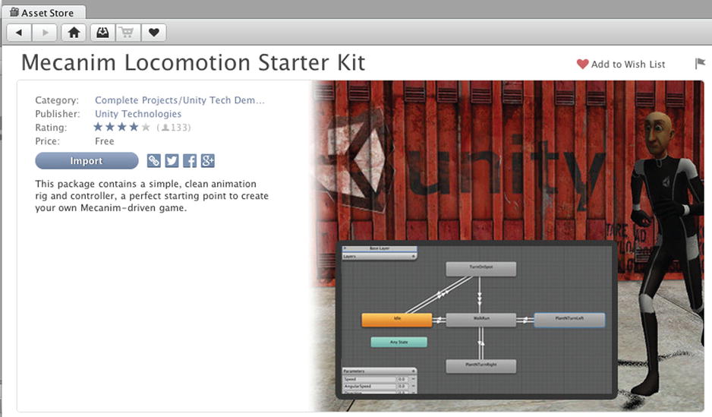712x417 pixels.
Task: Open the Unity Technologies publisher link
Action: coord(138,114)
